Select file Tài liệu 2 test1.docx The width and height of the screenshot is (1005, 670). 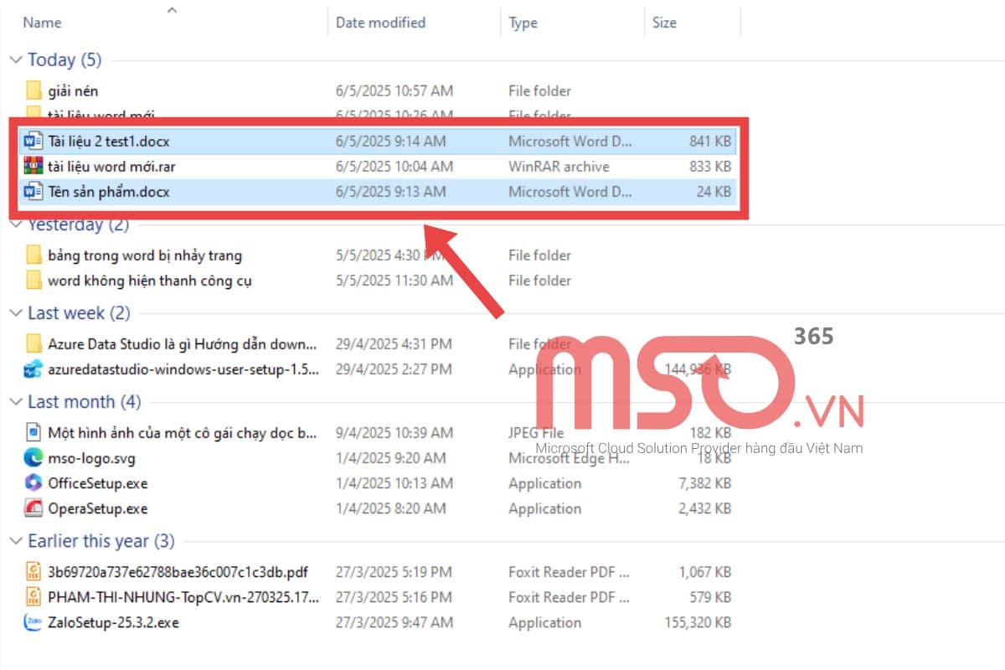point(109,141)
